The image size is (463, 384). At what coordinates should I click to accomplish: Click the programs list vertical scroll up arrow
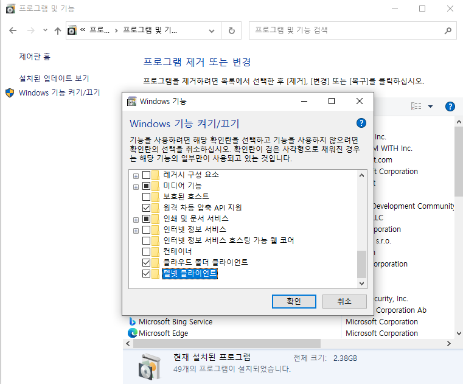[x=459, y=122]
